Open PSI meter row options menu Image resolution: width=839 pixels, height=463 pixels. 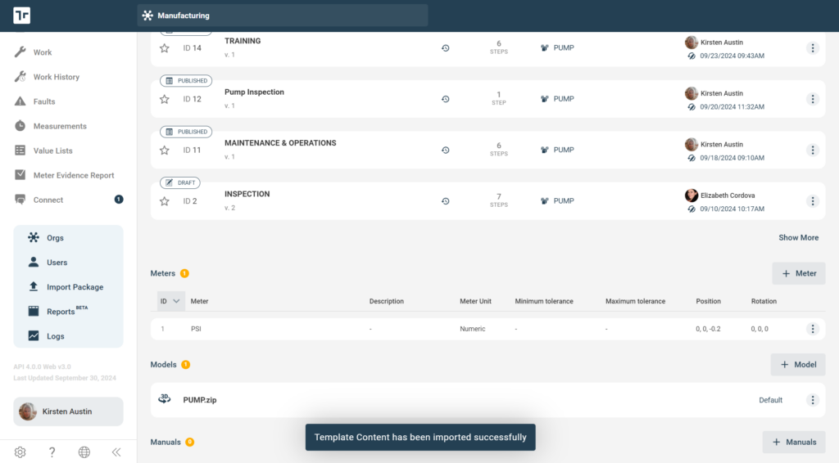coord(812,329)
